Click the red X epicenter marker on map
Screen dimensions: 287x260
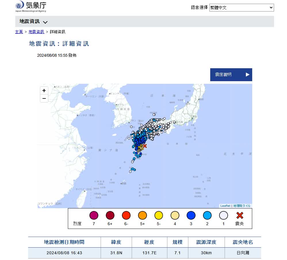point(145,146)
